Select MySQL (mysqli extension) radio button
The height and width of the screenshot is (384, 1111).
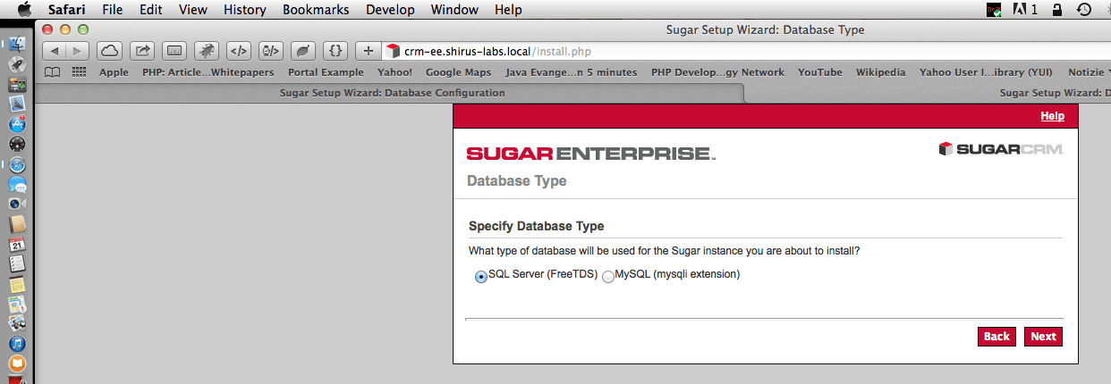[x=608, y=277]
